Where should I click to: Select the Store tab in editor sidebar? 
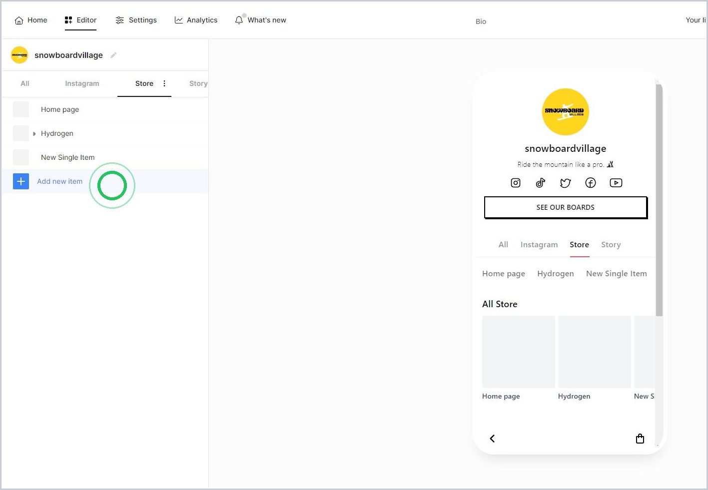pos(144,83)
